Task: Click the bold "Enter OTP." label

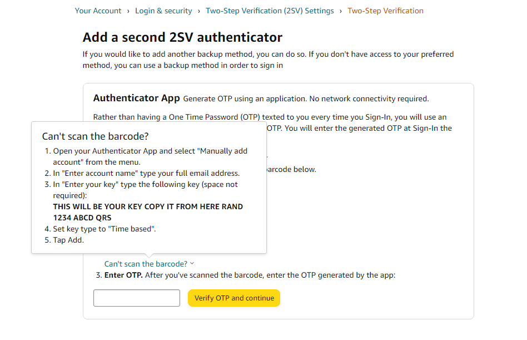Action: [123, 275]
